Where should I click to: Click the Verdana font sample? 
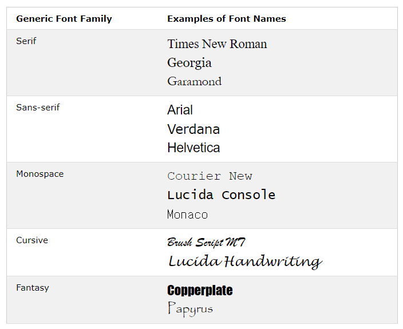193,129
